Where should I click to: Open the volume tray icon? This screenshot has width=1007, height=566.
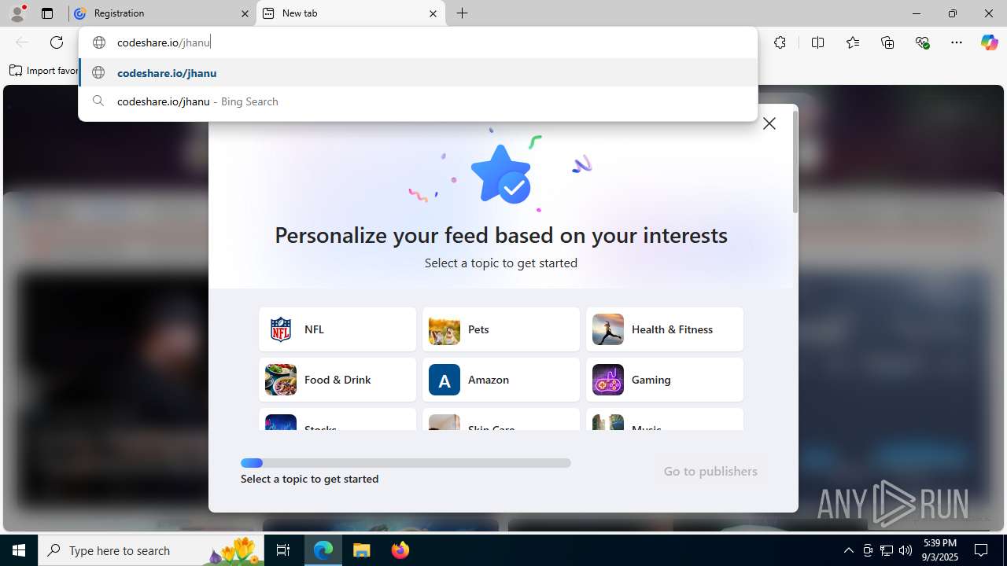[906, 550]
